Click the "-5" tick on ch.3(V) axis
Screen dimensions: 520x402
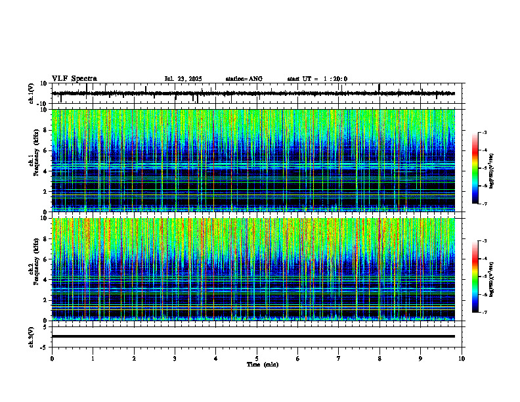(x=44, y=347)
